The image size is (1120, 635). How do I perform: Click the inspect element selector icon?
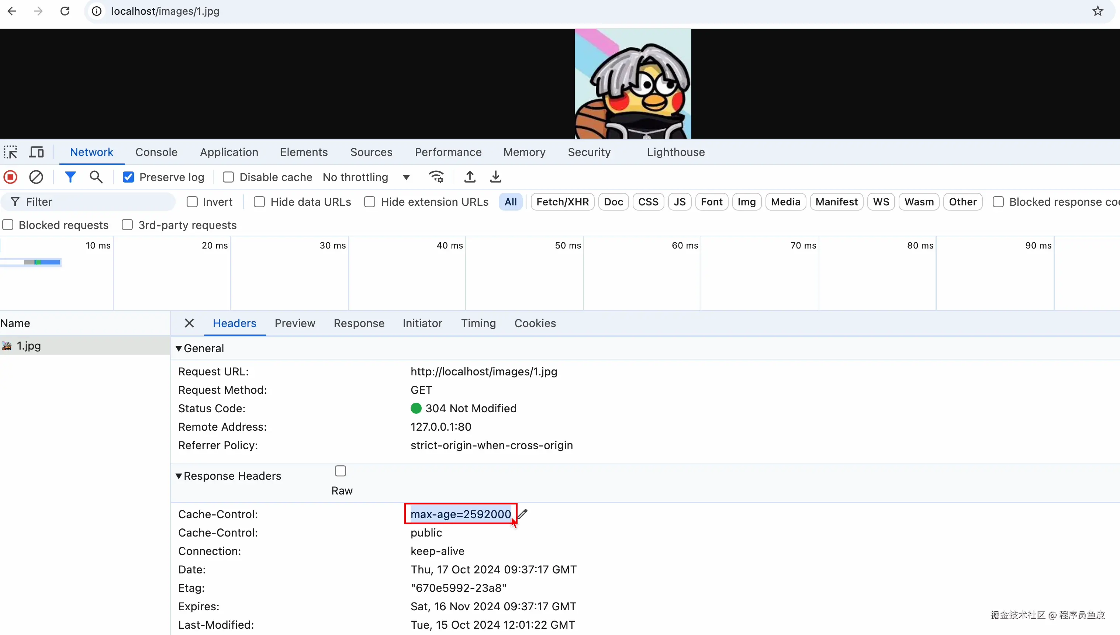(x=10, y=152)
